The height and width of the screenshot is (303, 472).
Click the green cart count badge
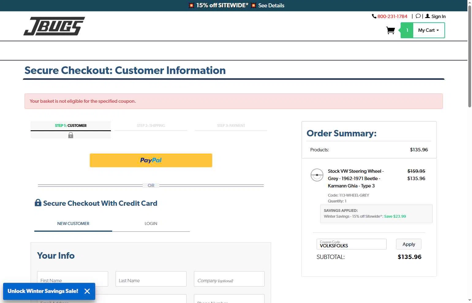[x=407, y=30]
